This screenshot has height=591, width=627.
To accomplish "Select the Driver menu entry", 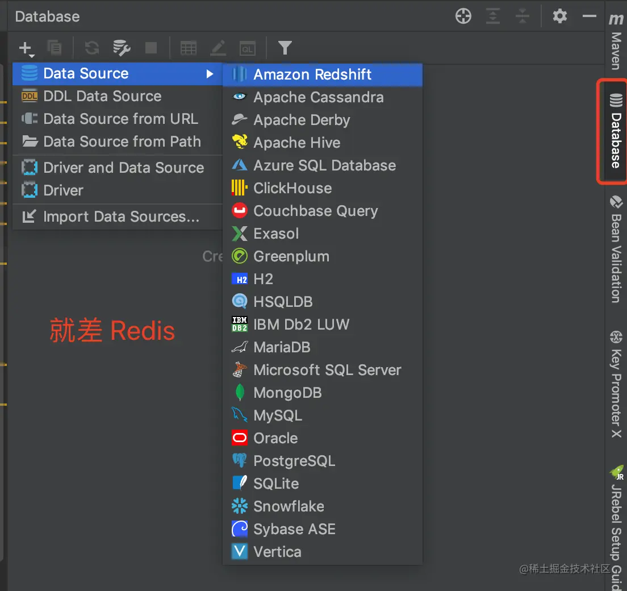I will coord(117,190).
